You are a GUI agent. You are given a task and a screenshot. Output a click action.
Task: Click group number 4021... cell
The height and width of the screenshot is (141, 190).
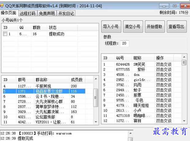(x=24, y=117)
